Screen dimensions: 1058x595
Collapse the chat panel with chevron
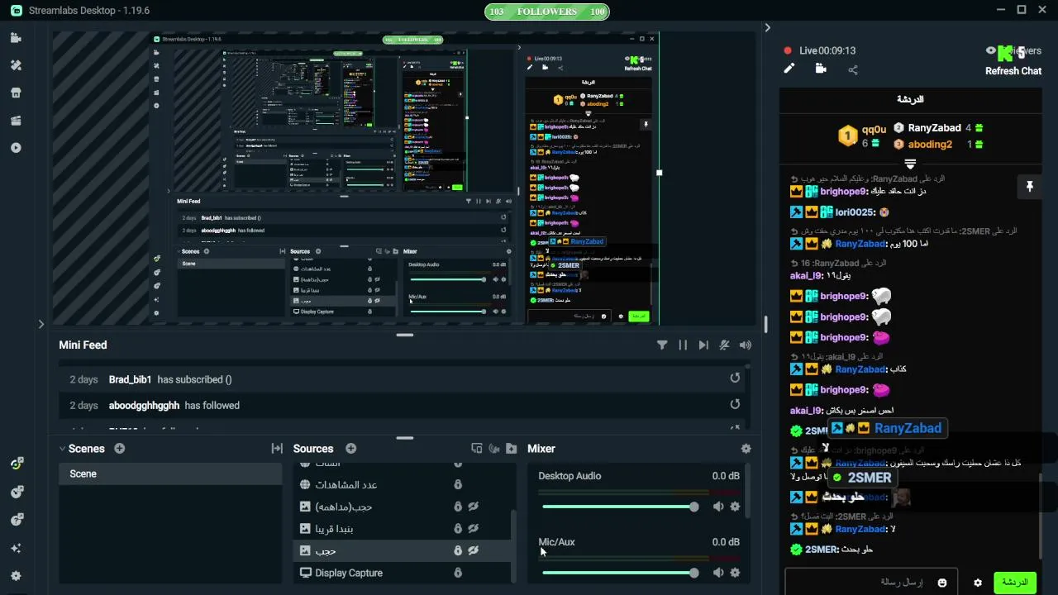(767, 27)
